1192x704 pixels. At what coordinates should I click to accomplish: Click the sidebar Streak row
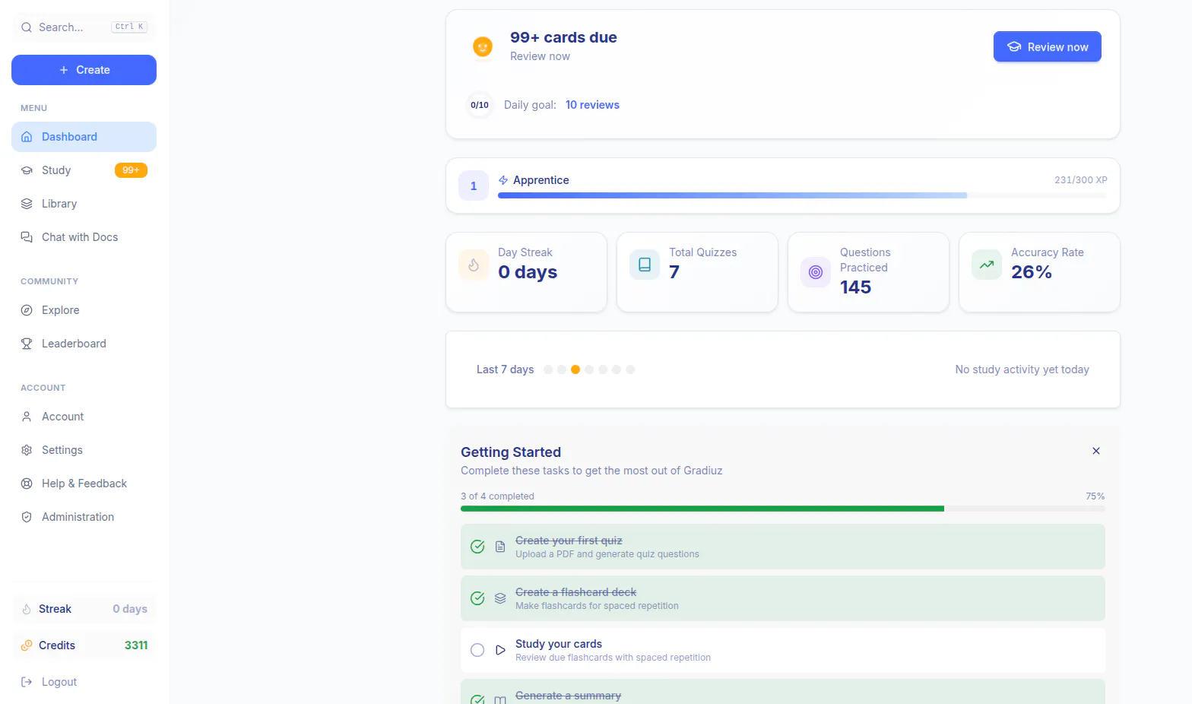click(x=84, y=609)
